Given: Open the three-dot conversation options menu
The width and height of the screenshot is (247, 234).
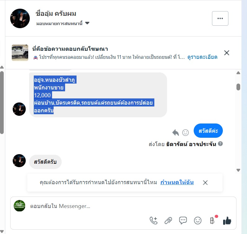Looking at the screenshot, I should coord(220,18).
